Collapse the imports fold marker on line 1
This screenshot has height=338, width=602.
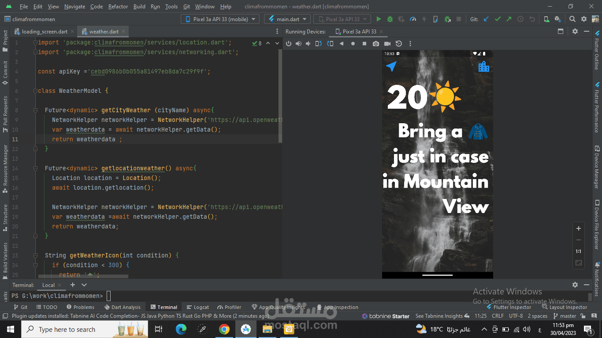(x=35, y=42)
